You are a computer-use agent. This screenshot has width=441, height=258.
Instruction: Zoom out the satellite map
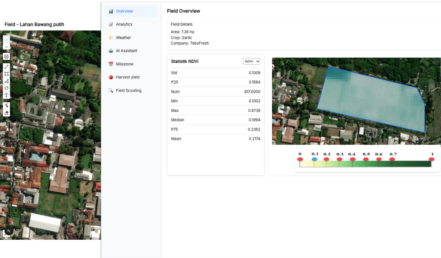(x=6, y=46)
